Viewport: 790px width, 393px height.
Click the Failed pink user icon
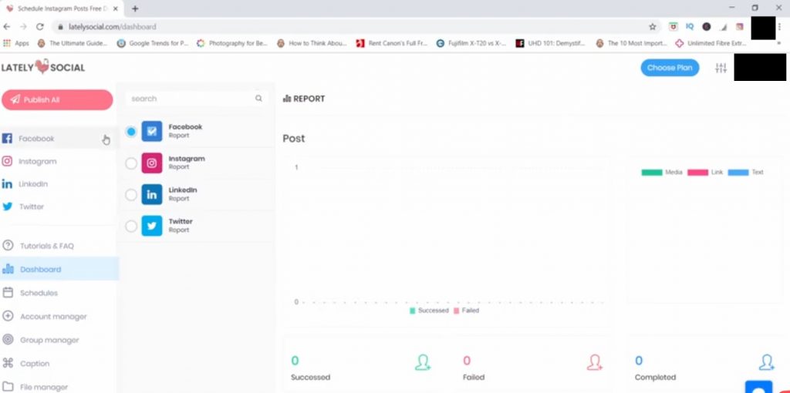pyautogui.click(x=595, y=362)
